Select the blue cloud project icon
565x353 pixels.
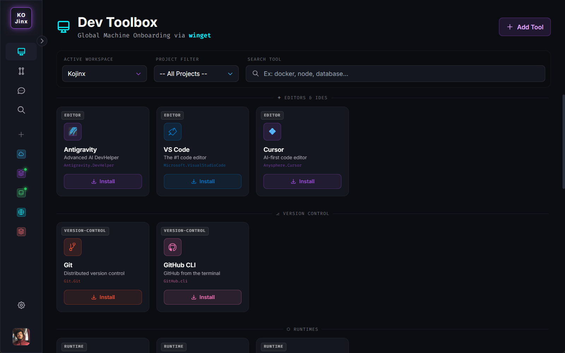(x=21, y=154)
